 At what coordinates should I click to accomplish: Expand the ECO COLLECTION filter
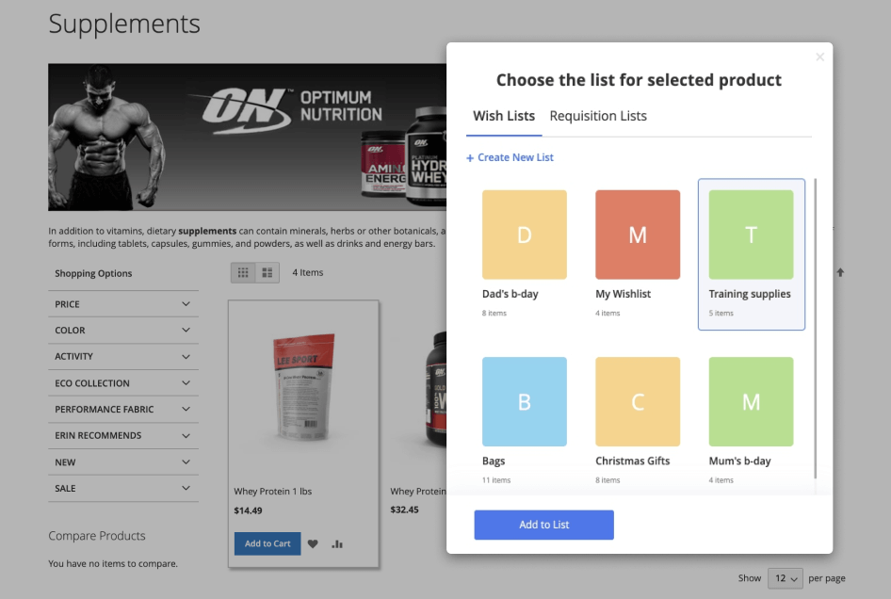click(x=123, y=383)
